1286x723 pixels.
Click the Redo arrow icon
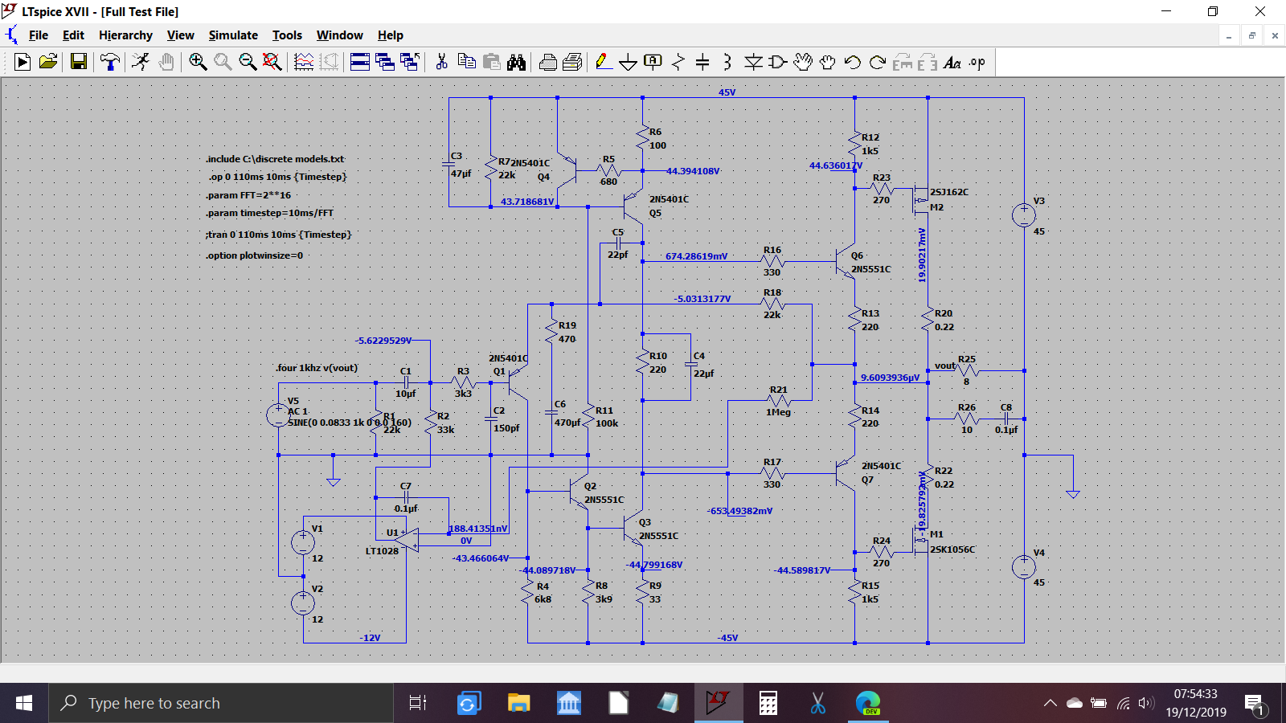coord(878,62)
